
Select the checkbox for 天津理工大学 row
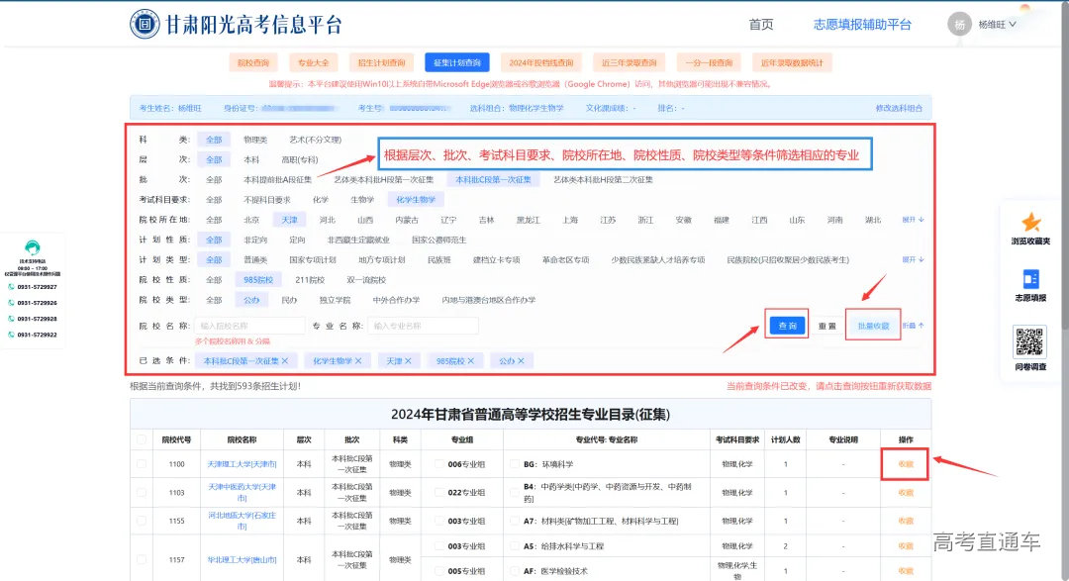coord(141,464)
